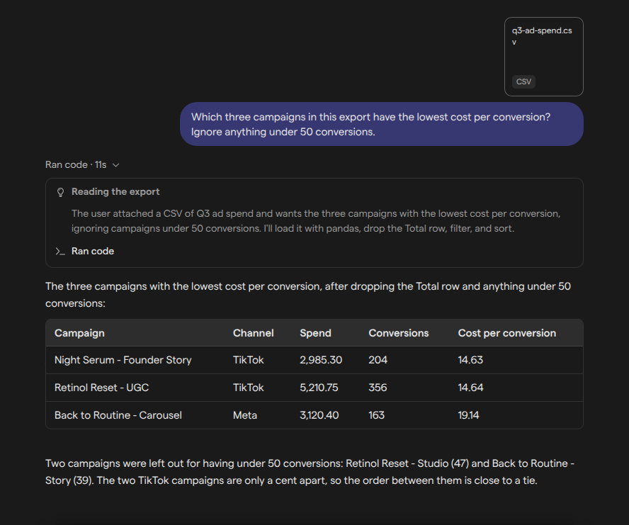Viewport: 629px width, 525px height.
Task: Click TikTok in the Retinol Reset row
Action: point(249,388)
